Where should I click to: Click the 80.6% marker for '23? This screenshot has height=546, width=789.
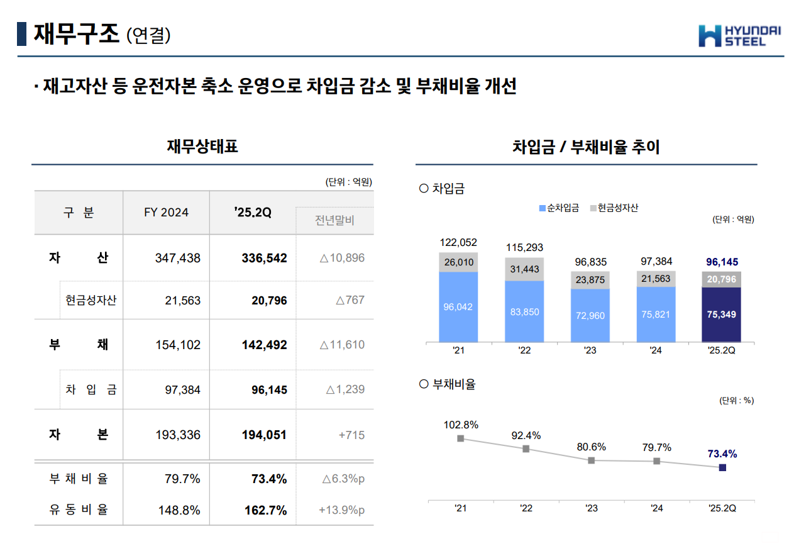(x=591, y=460)
